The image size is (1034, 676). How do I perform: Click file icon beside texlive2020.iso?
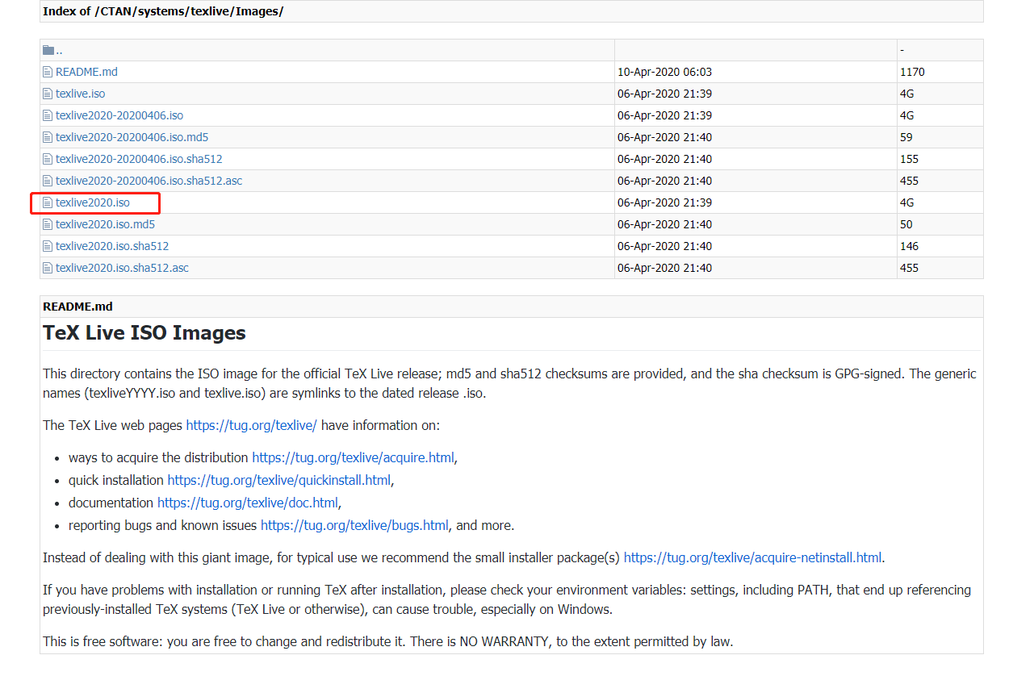(48, 202)
